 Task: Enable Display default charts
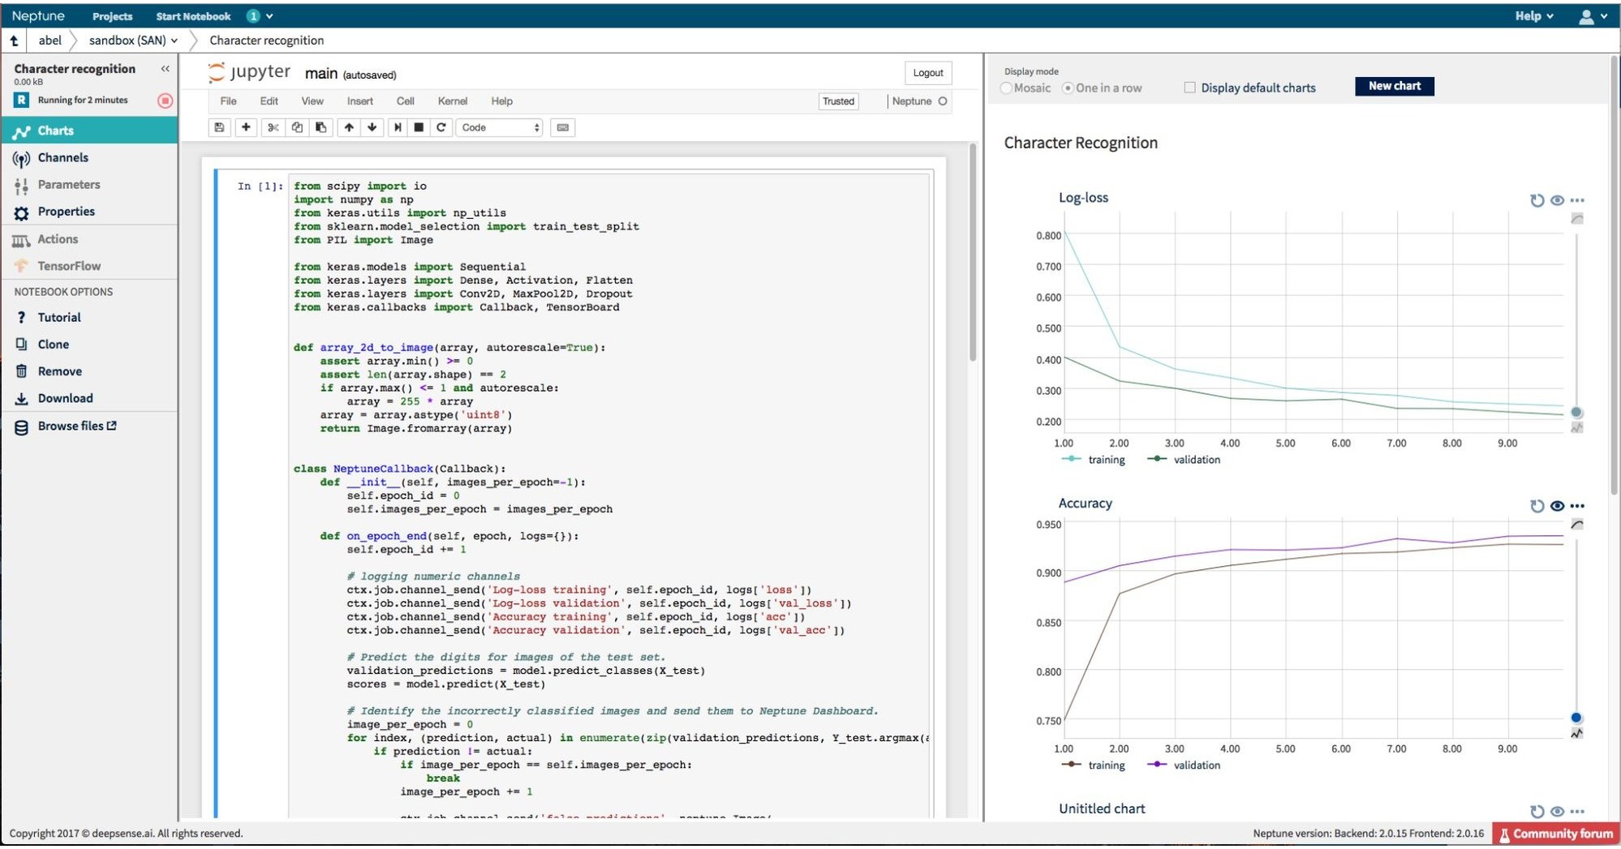1189,87
